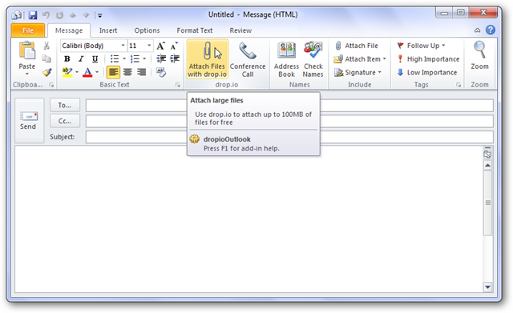Expand the Bullets list dropdown arrow

(x=124, y=58)
